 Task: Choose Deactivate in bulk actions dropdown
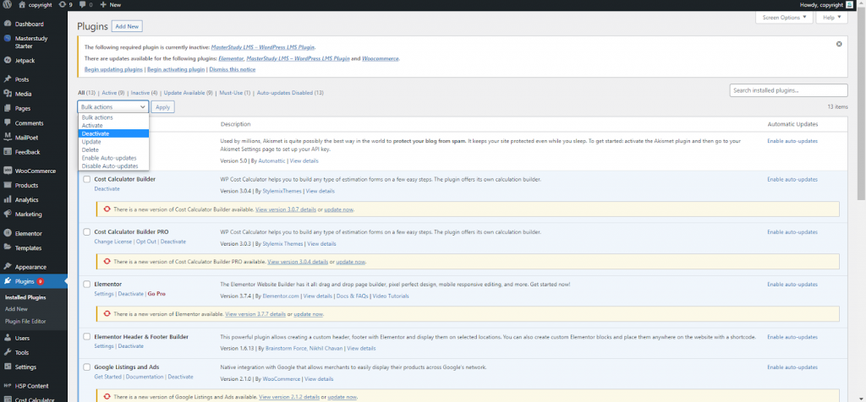coord(96,133)
